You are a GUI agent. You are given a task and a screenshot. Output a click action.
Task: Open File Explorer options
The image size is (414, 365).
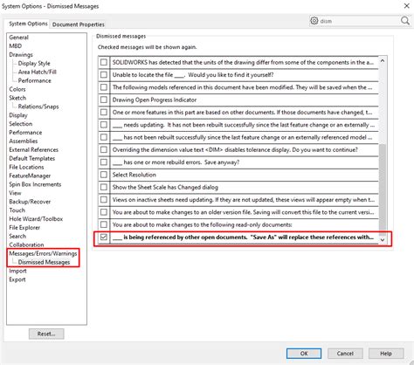click(x=24, y=228)
